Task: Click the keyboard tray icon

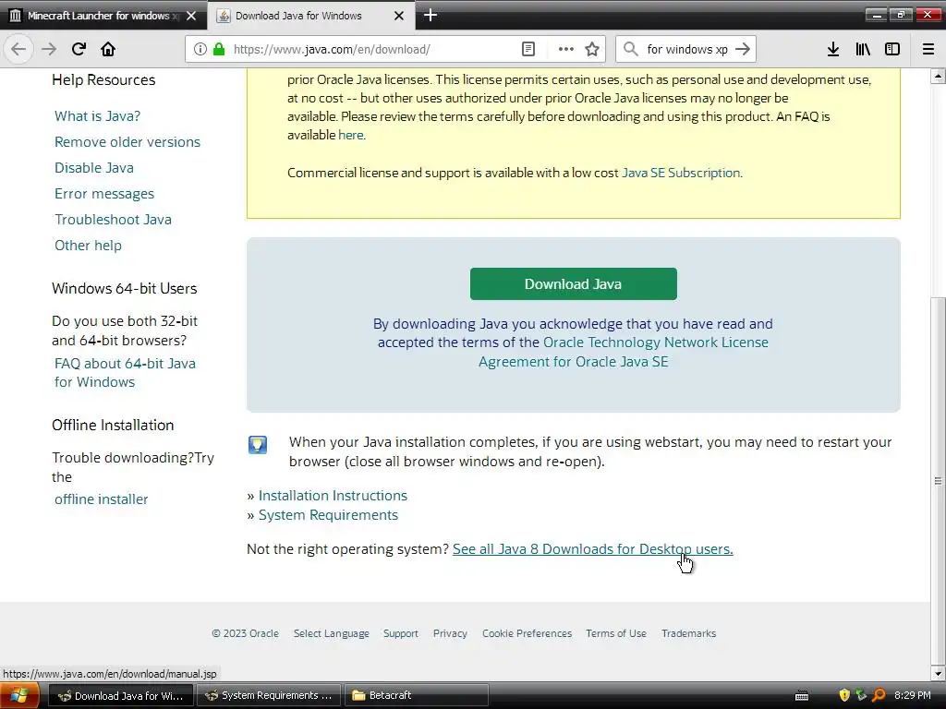Action: coord(802,696)
